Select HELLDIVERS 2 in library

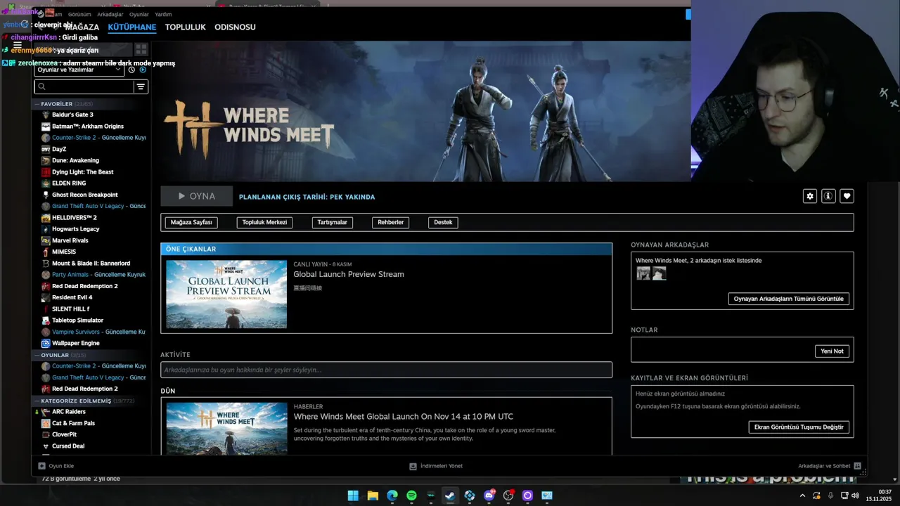point(75,217)
